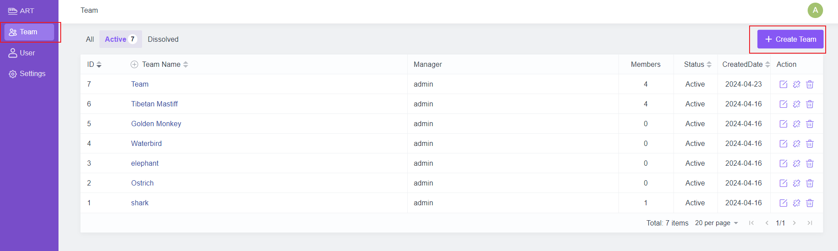Delete the team named Team
Viewport: 838px width, 251px height.
809,84
